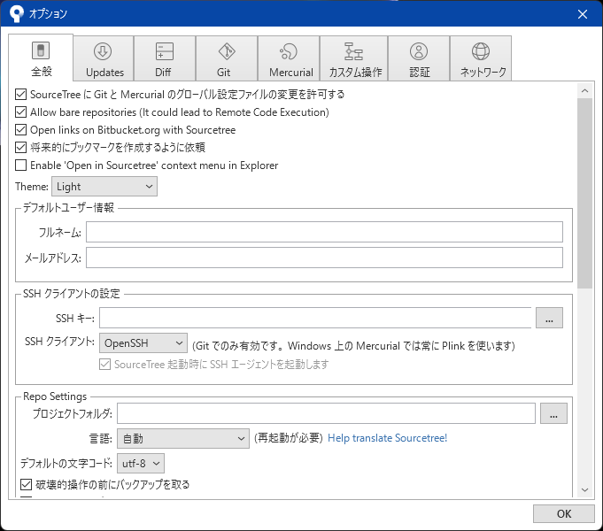Image resolution: width=603 pixels, height=531 pixels.
Task: Browse for project folder with ... button
Action: pos(553,413)
